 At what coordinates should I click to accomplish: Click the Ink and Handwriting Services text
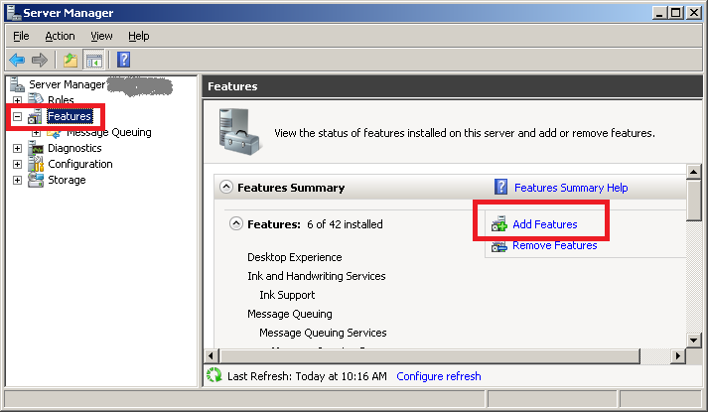tap(316, 276)
